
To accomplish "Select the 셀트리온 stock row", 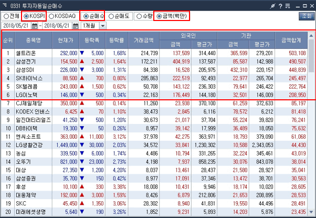I will 155,53.
